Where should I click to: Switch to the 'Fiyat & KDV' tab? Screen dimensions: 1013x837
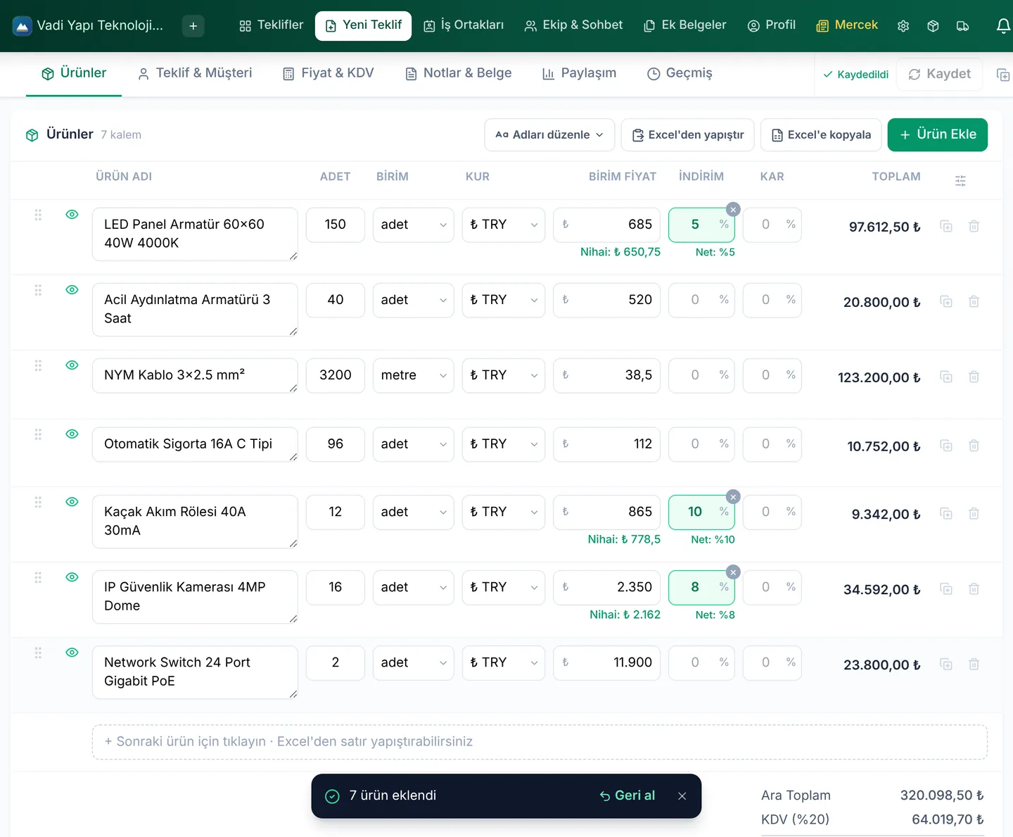click(x=328, y=73)
